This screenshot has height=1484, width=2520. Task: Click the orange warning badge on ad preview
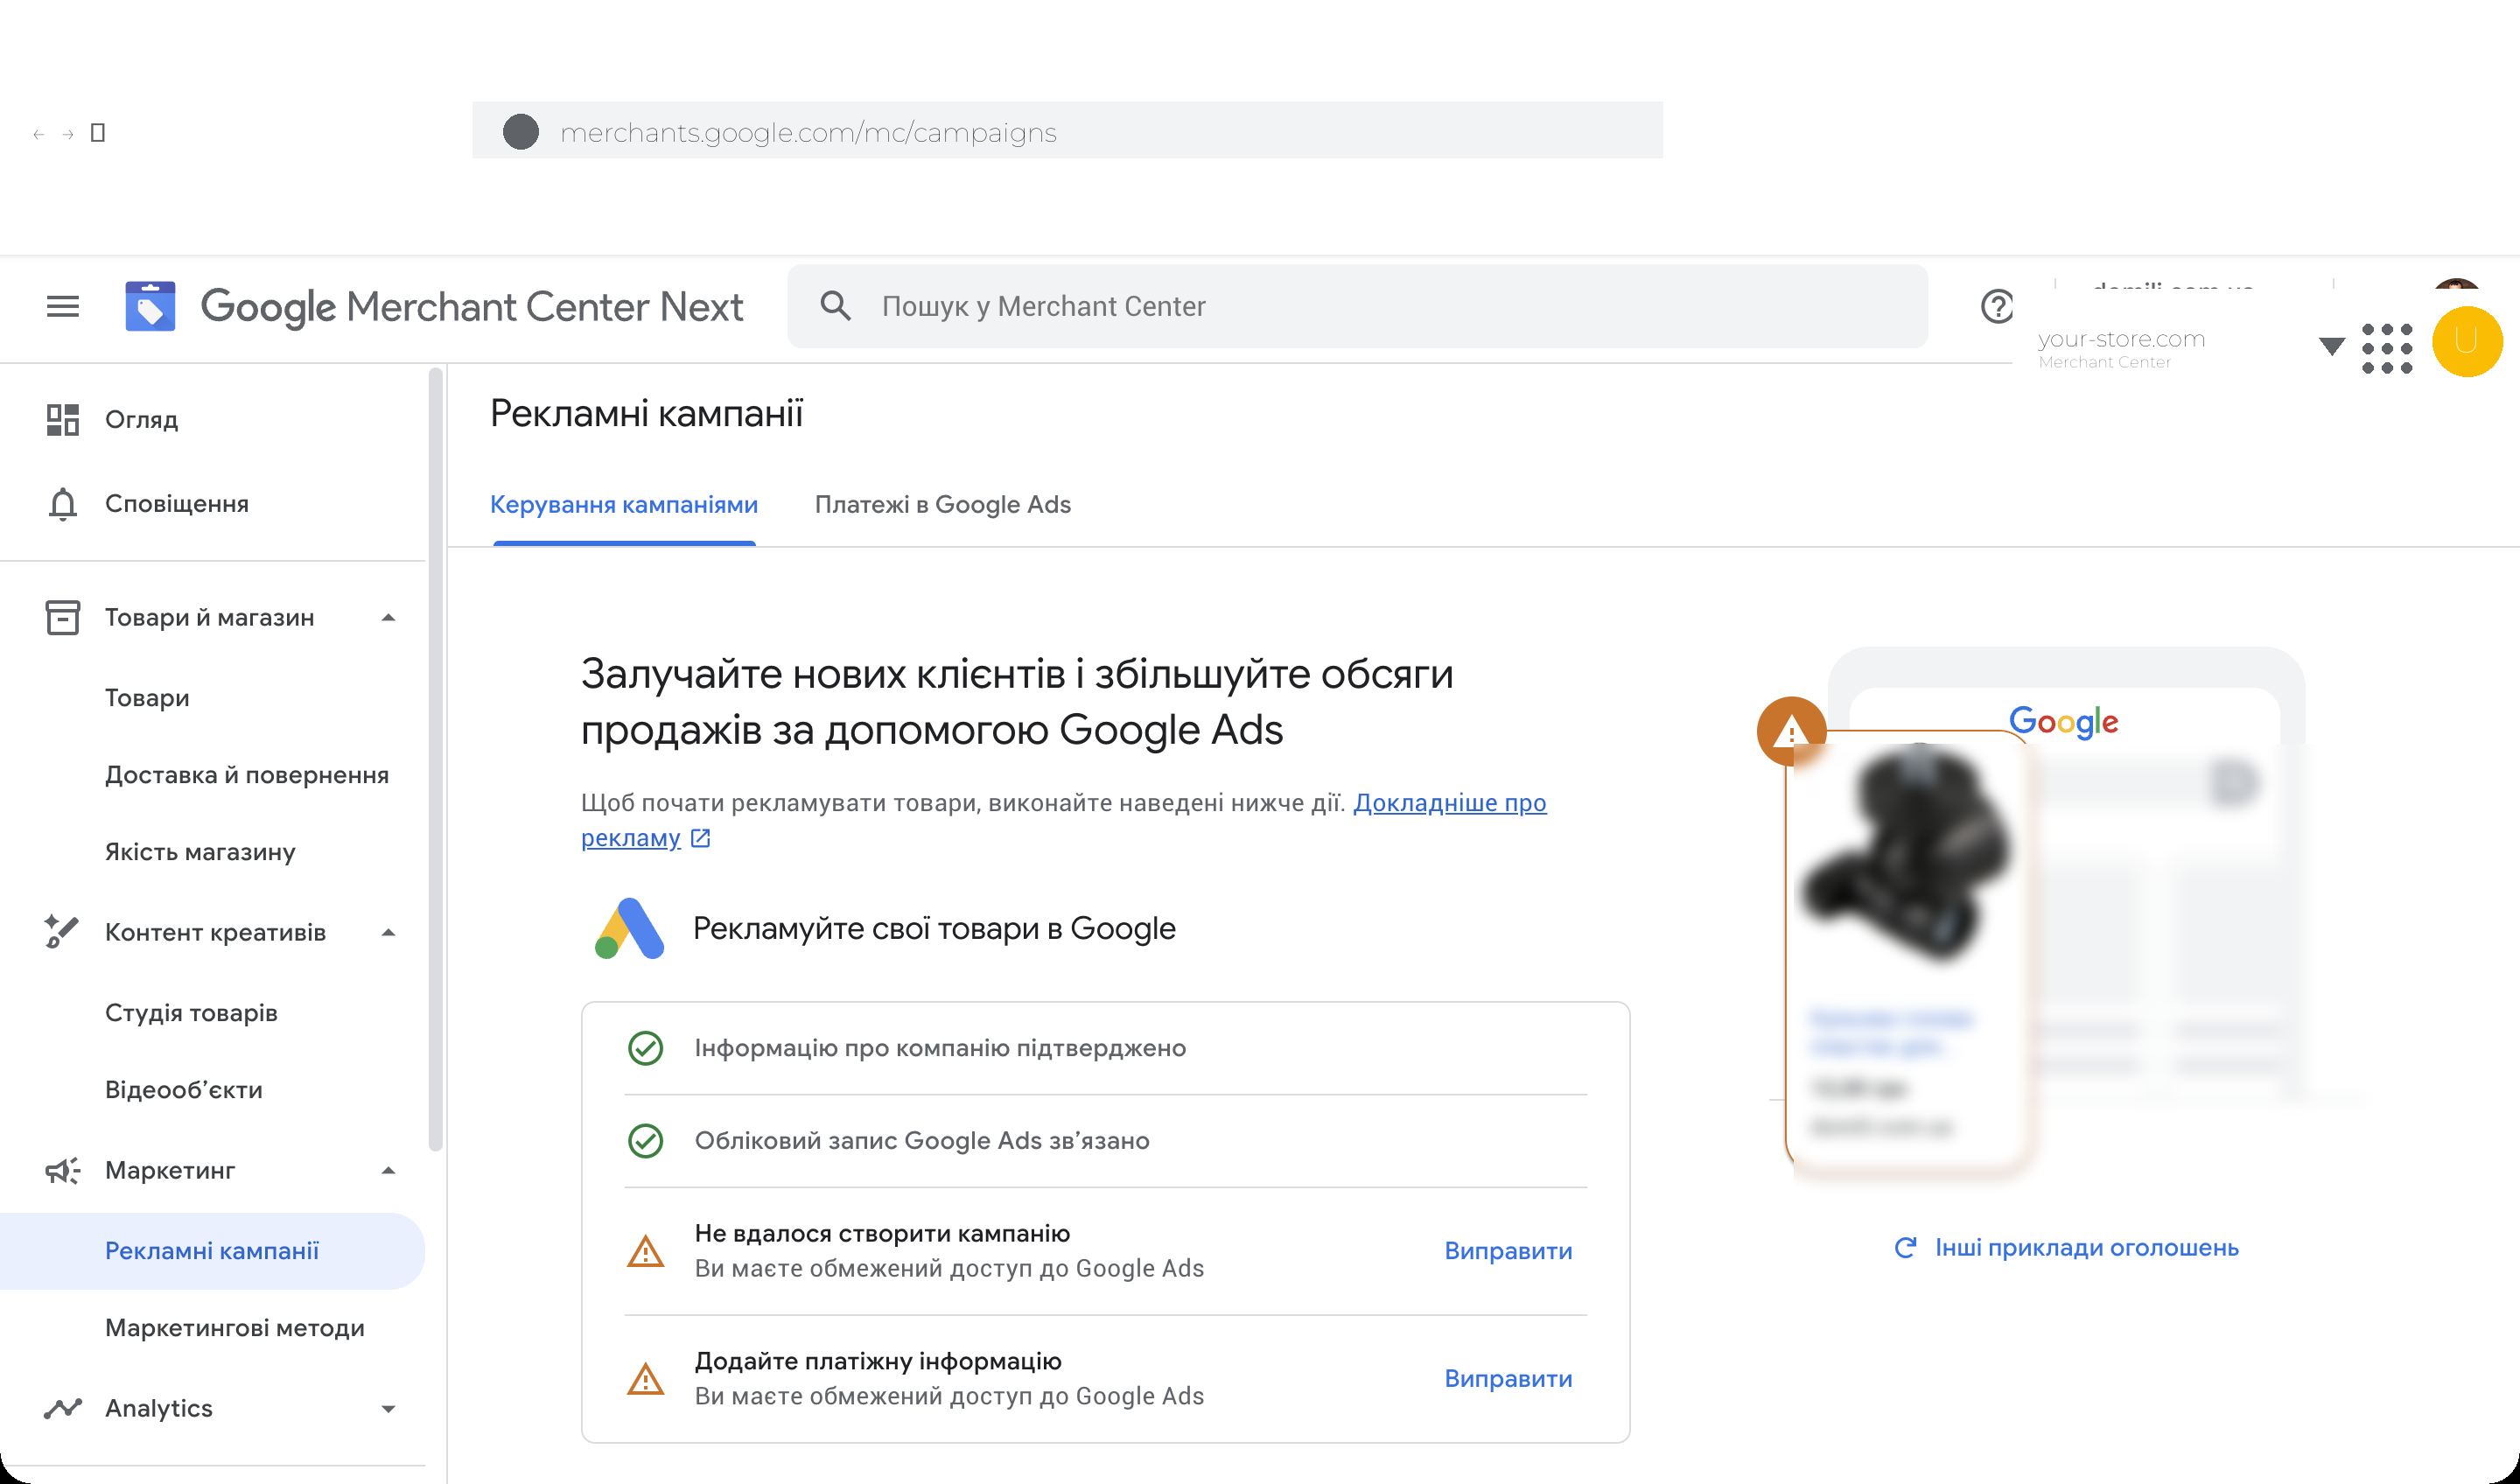tap(1791, 731)
